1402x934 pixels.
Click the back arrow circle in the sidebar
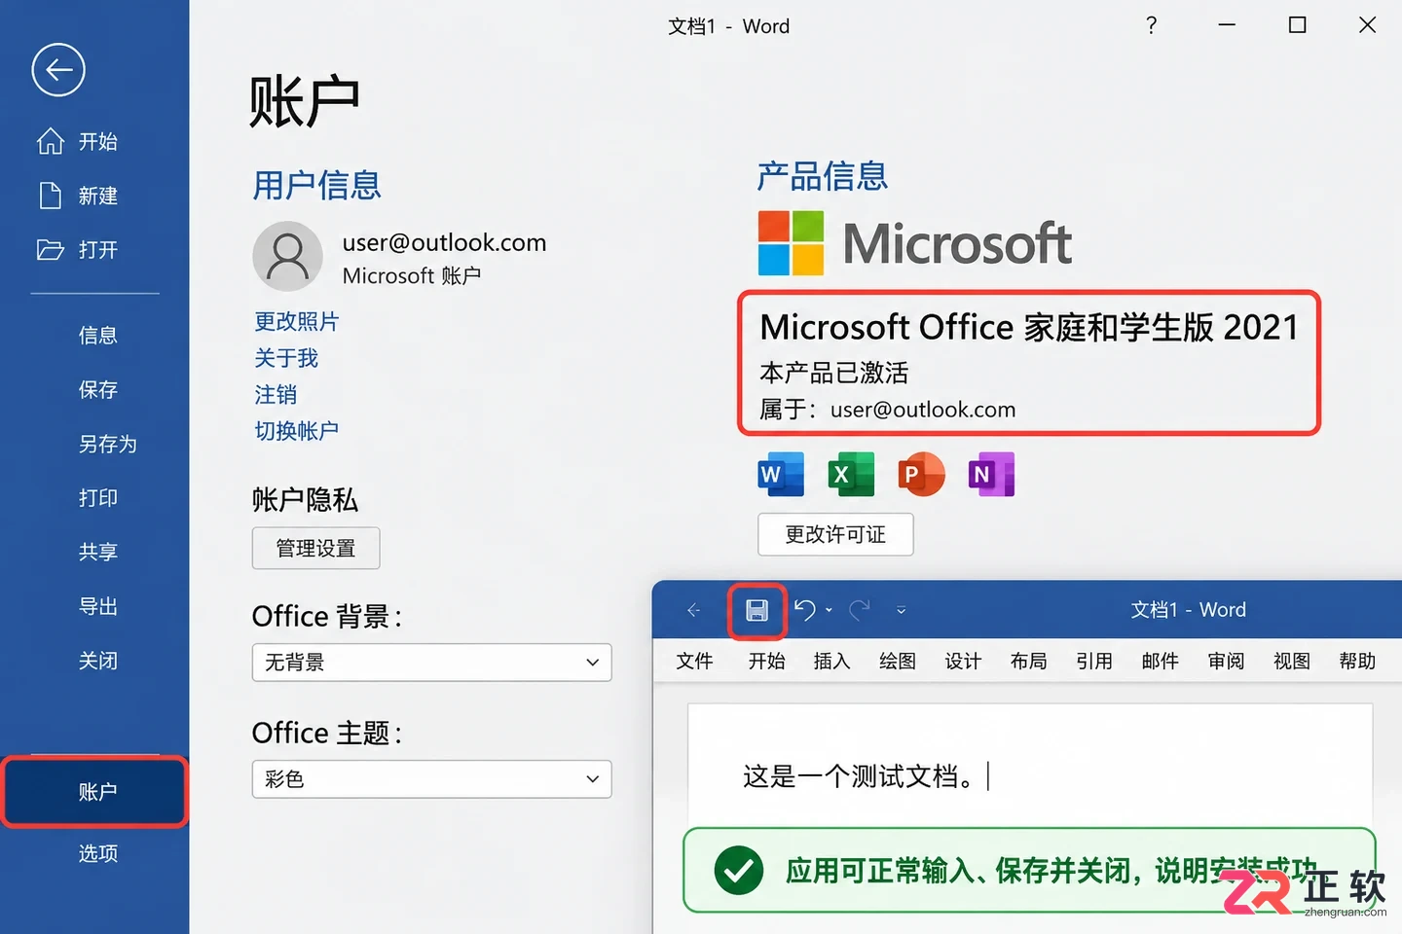[x=58, y=70]
